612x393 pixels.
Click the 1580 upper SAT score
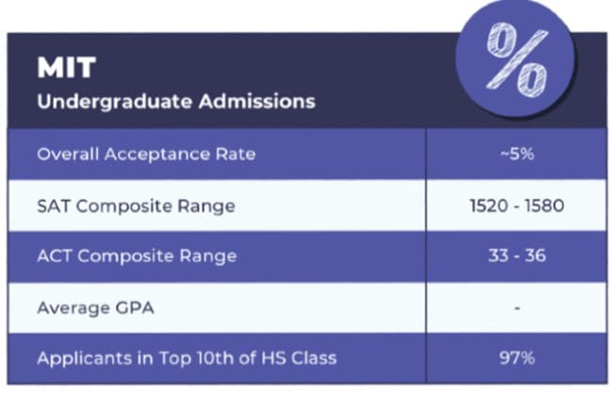[x=545, y=205]
